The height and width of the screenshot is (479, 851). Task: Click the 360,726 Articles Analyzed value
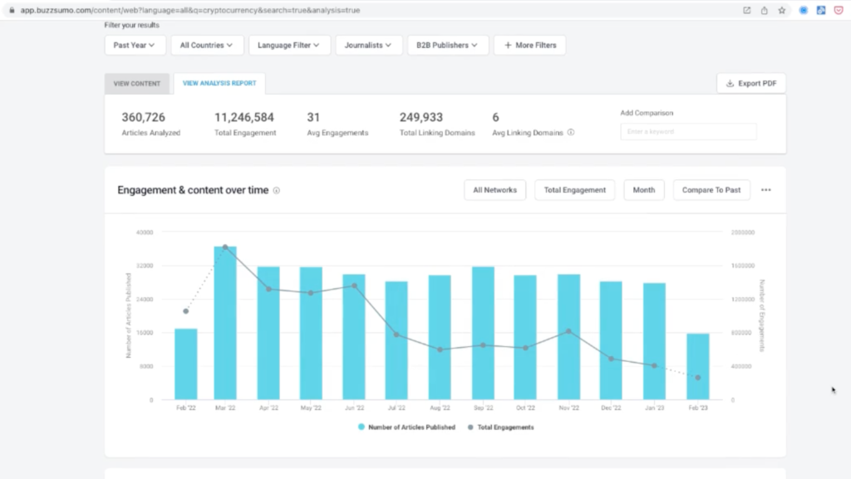click(143, 118)
